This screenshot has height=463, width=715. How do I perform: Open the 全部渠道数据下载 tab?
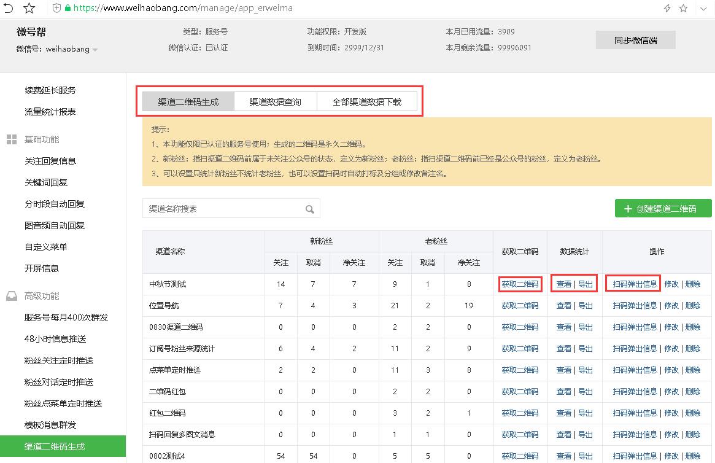(366, 102)
